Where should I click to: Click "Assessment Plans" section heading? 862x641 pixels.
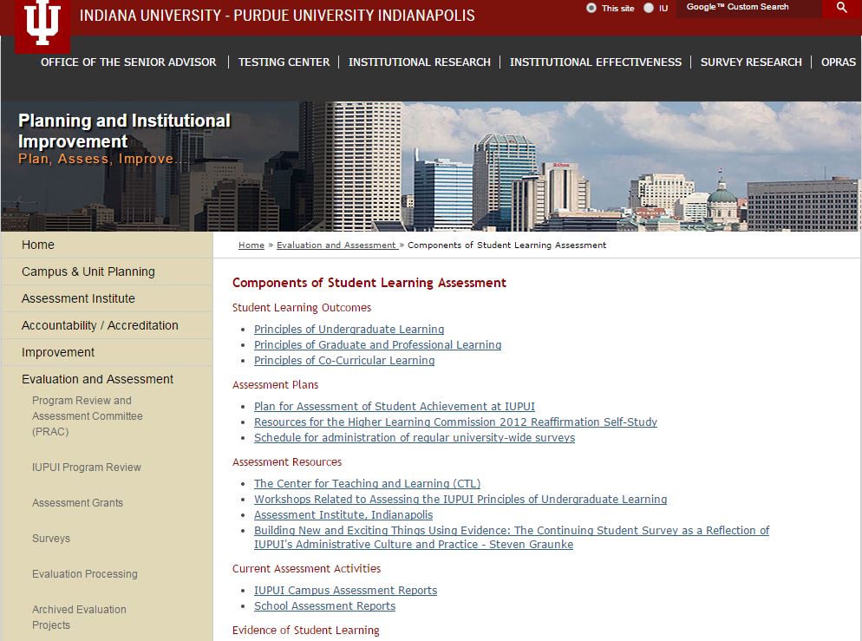276,385
